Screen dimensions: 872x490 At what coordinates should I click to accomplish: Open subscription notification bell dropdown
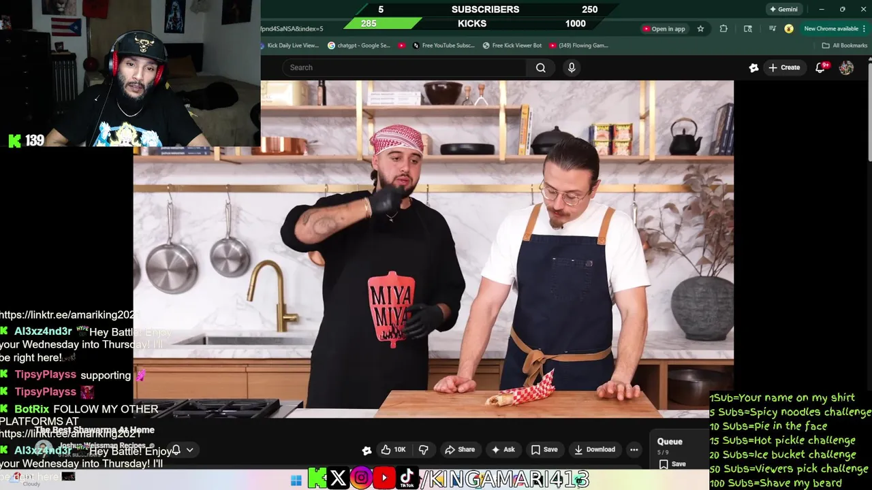coord(182,449)
